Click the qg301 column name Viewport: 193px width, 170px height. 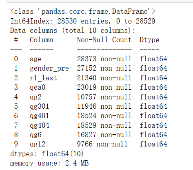coord(39,107)
